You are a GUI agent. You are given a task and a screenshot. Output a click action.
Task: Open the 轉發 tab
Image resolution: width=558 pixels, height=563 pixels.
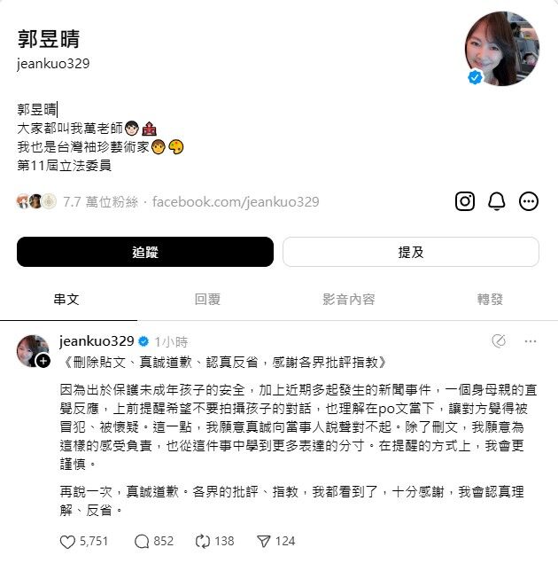[490, 299]
